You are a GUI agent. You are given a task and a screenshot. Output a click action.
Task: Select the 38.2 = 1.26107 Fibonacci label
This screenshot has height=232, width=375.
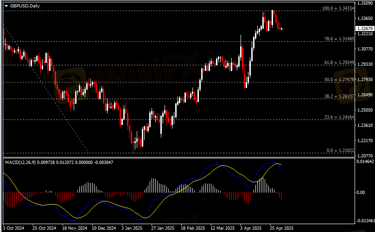[x=339, y=96]
